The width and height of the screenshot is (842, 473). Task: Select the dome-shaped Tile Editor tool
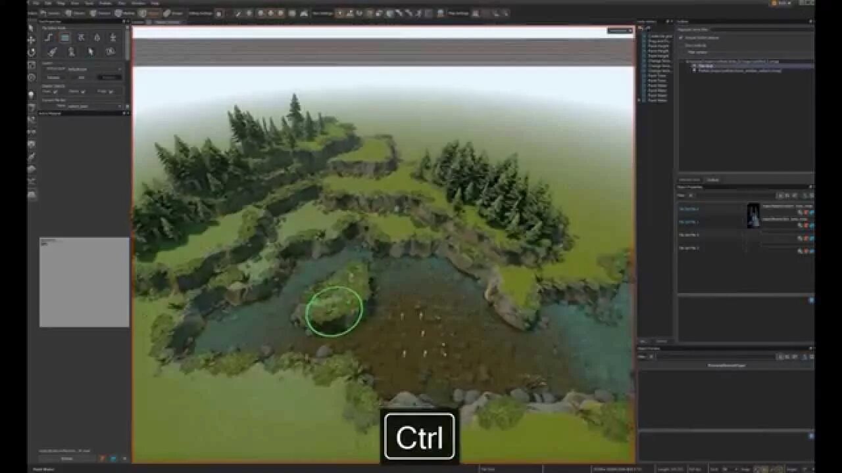[32, 195]
